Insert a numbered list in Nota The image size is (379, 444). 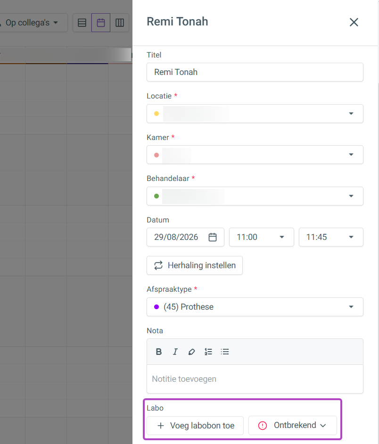click(x=208, y=352)
